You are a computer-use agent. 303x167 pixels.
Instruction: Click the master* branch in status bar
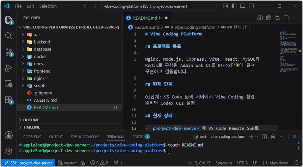tap(67, 163)
